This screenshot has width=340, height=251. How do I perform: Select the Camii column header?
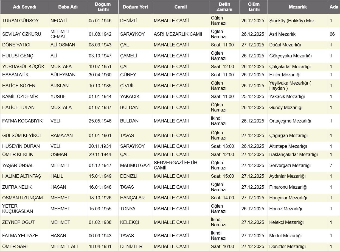181,7
